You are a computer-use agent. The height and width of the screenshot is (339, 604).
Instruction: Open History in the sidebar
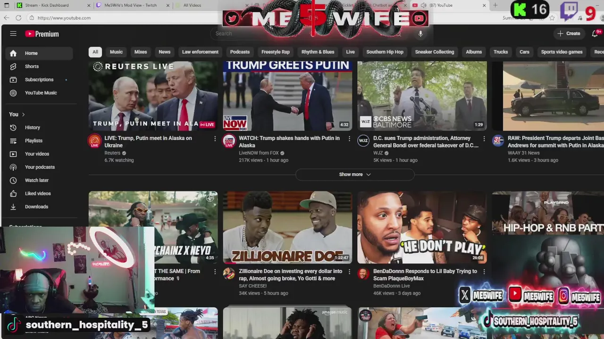40,128
